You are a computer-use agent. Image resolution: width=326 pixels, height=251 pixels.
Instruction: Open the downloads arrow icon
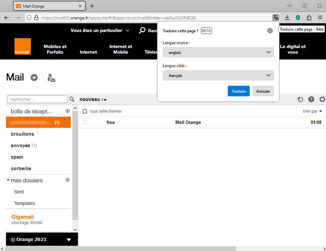point(287,18)
